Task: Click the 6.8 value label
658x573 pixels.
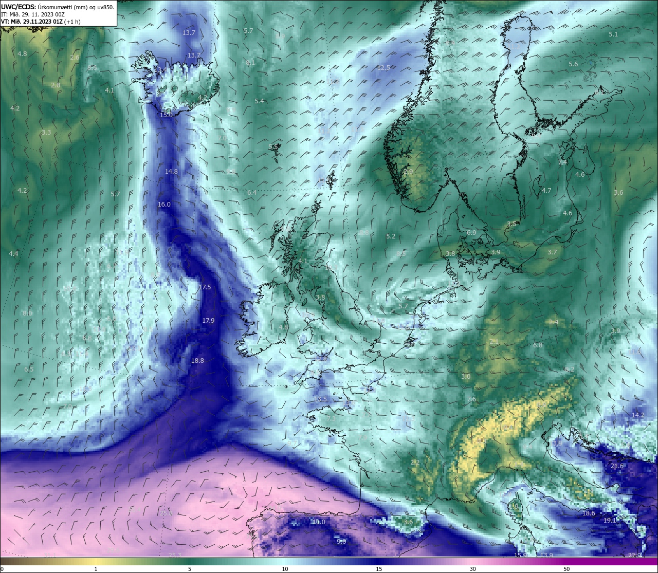Action: point(538,345)
